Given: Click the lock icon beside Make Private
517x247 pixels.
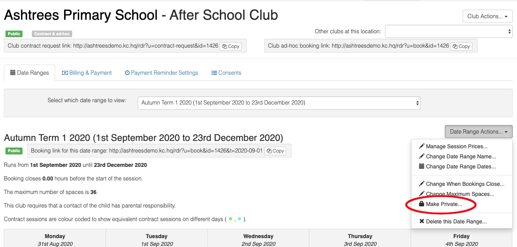Looking at the screenshot, I should (x=422, y=204).
